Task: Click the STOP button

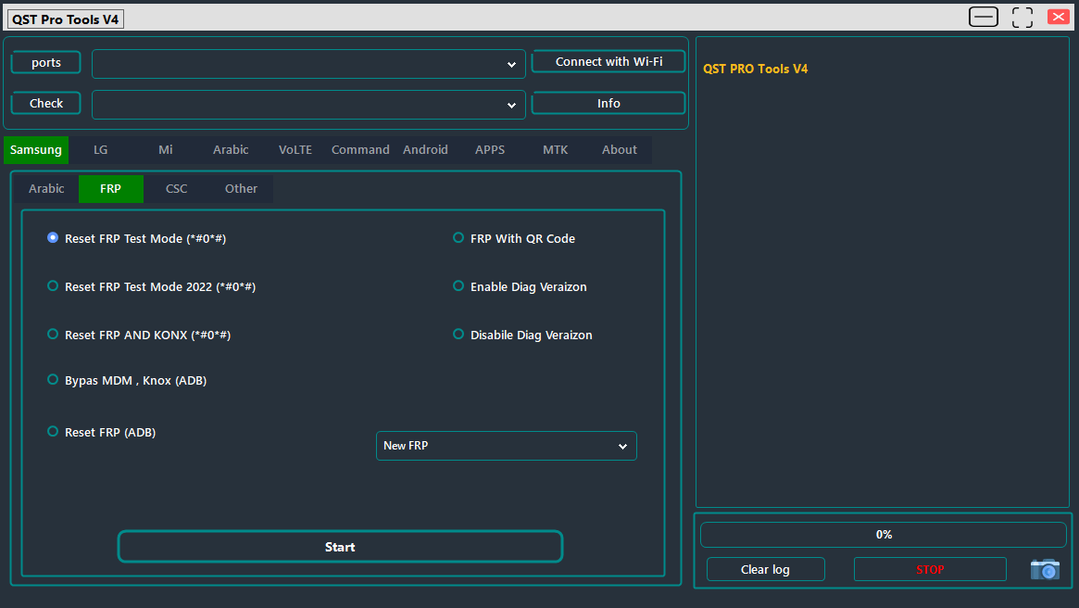Action: [x=930, y=569]
